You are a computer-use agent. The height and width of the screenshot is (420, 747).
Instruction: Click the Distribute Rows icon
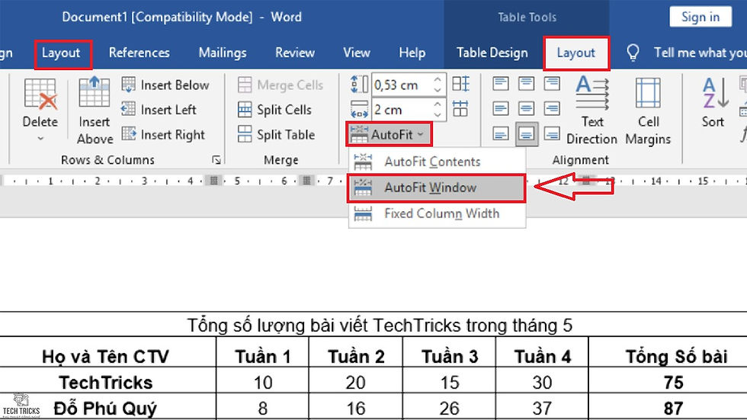(x=460, y=84)
